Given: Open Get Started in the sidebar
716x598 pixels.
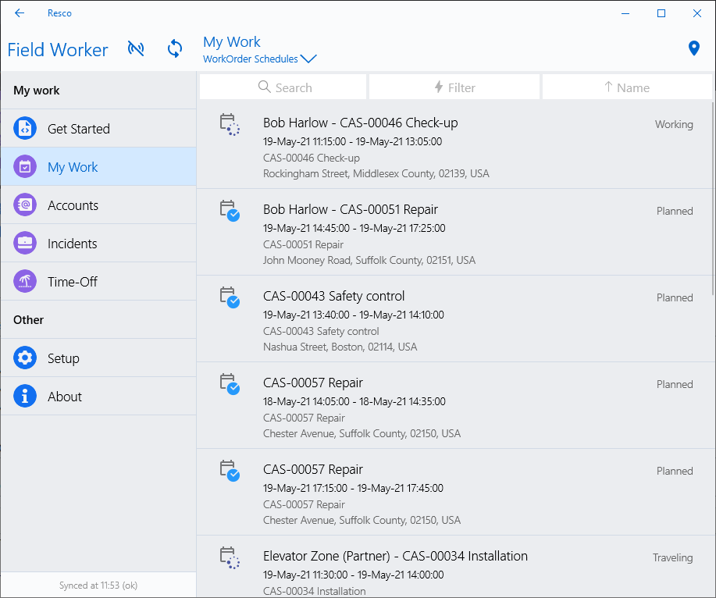Looking at the screenshot, I should click(98, 128).
